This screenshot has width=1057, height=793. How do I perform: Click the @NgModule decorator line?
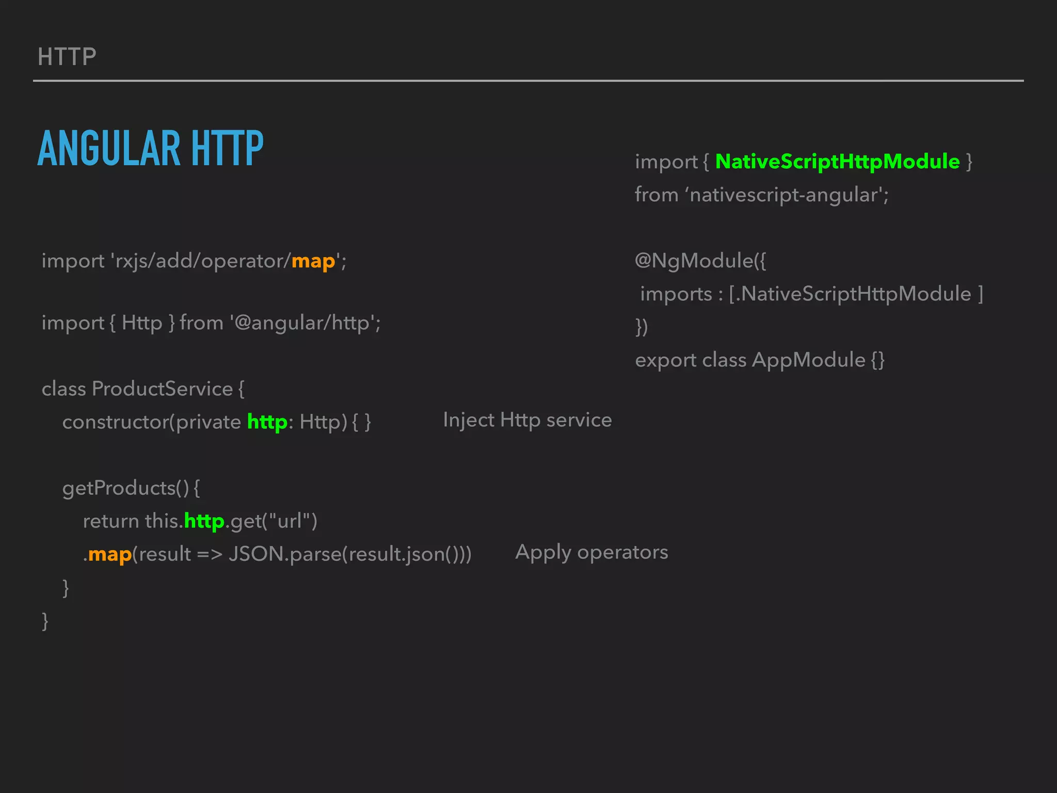pyautogui.click(x=700, y=261)
